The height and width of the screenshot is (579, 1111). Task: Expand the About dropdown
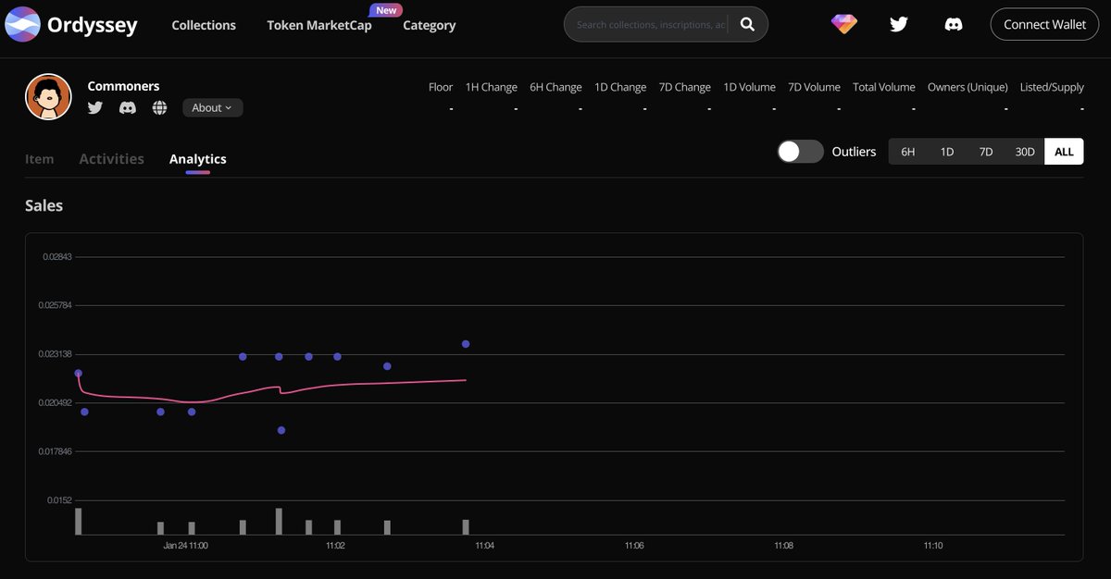(212, 107)
